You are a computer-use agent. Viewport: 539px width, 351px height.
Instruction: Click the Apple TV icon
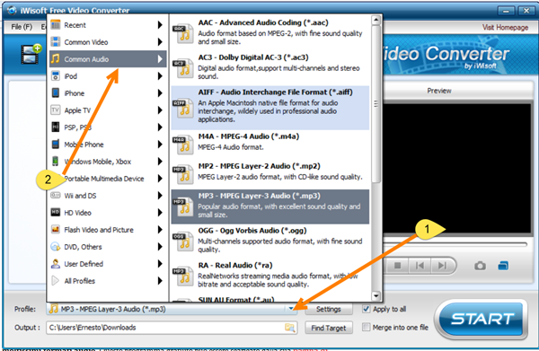coord(56,110)
